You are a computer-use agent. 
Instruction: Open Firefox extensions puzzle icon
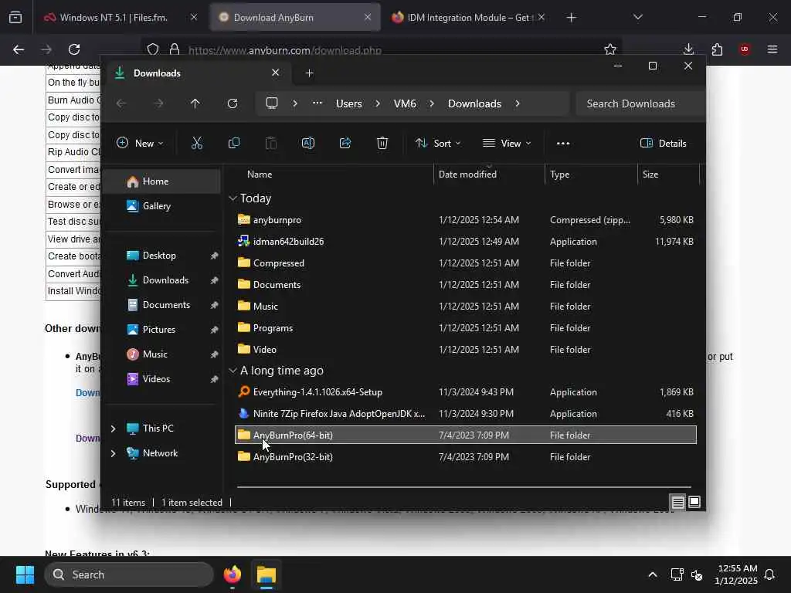tap(717, 49)
